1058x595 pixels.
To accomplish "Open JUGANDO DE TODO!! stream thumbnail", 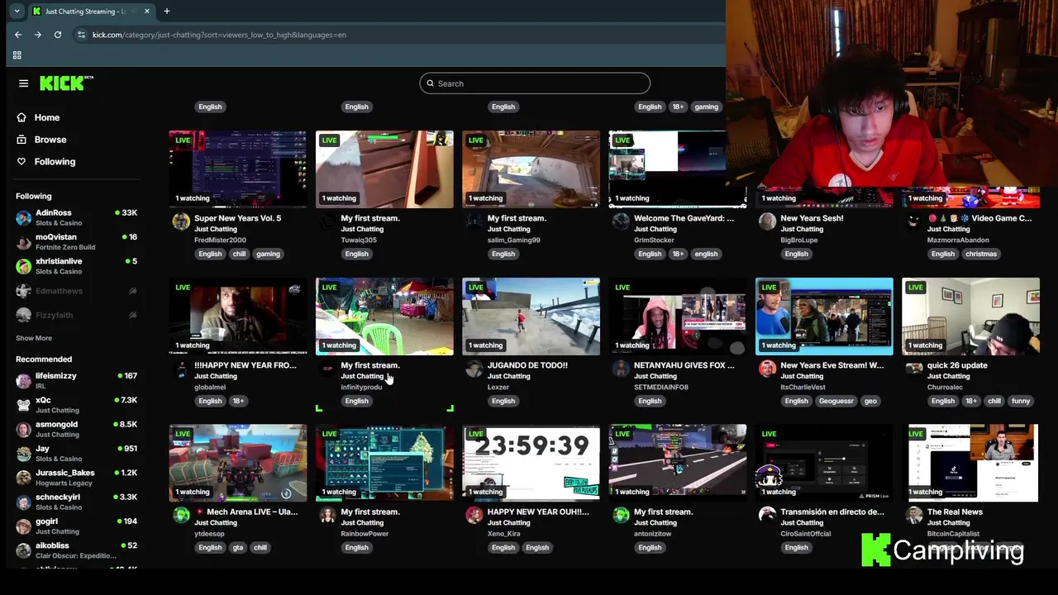I will pyautogui.click(x=531, y=316).
